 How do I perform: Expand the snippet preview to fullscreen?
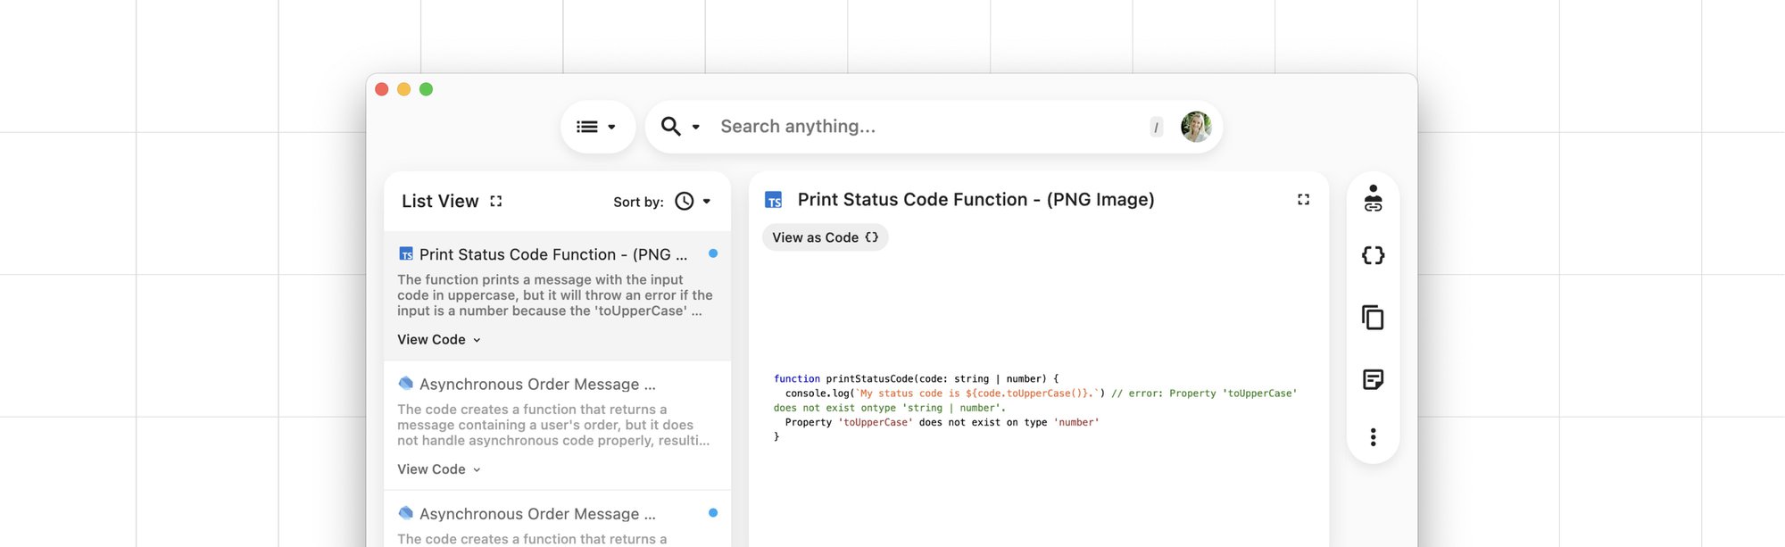(1303, 200)
